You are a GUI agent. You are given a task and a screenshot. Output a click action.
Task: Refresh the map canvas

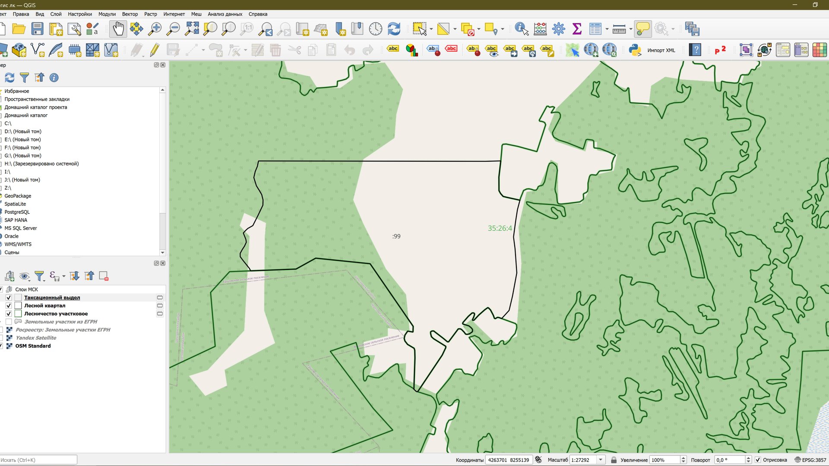[x=394, y=29]
